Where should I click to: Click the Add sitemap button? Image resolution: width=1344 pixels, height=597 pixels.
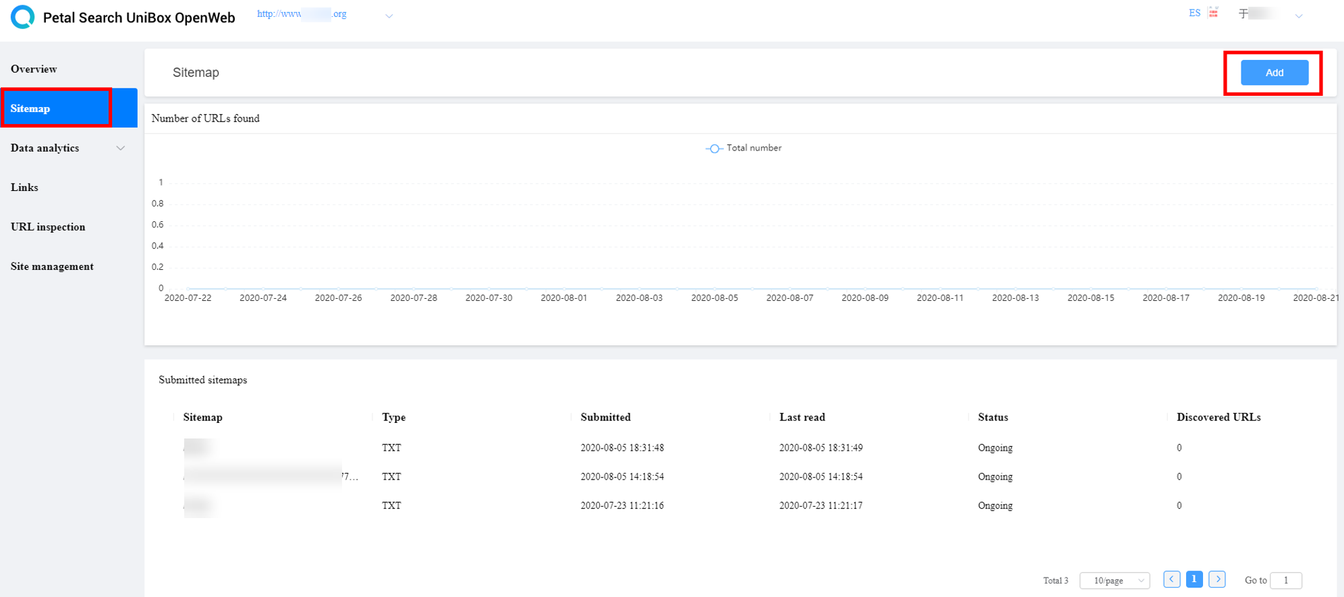pyautogui.click(x=1274, y=72)
